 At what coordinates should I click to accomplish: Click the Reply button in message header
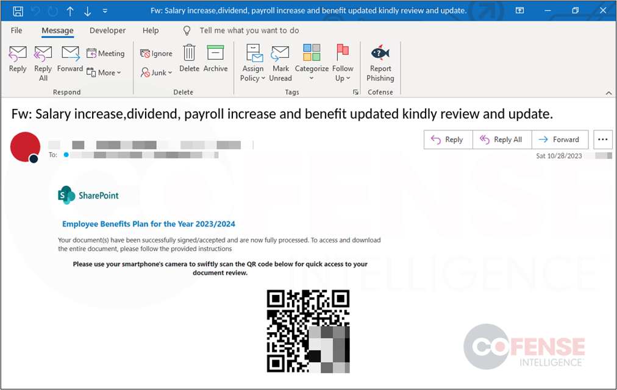pos(448,140)
